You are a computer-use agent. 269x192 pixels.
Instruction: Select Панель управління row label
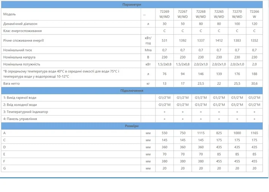coord(20,119)
